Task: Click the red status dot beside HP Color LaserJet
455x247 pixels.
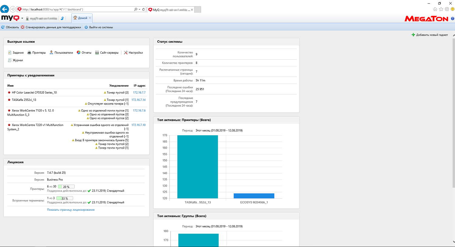Action: point(9,93)
